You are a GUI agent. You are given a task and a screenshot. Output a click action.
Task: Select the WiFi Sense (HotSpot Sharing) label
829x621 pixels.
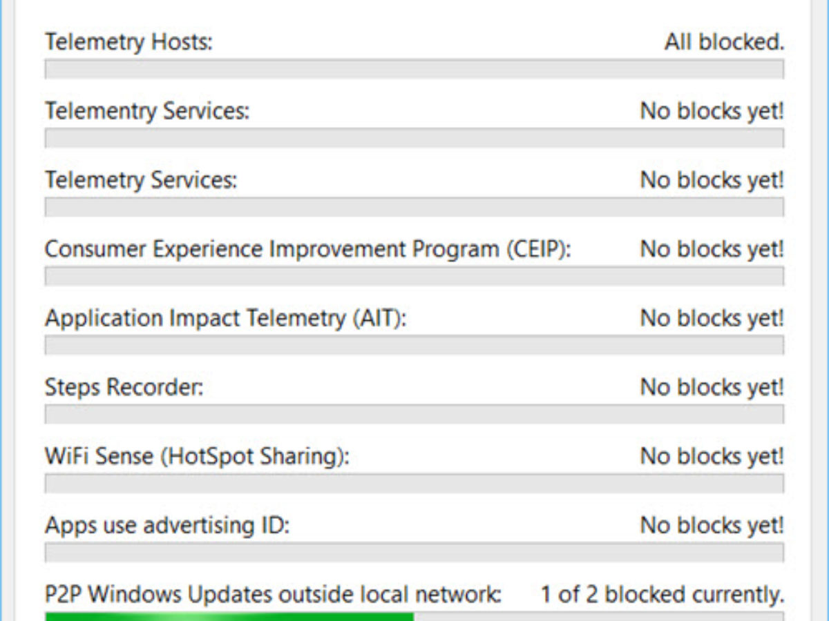[x=197, y=456]
